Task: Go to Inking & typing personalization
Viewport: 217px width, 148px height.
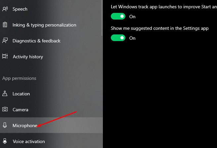Action: [x=44, y=25]
